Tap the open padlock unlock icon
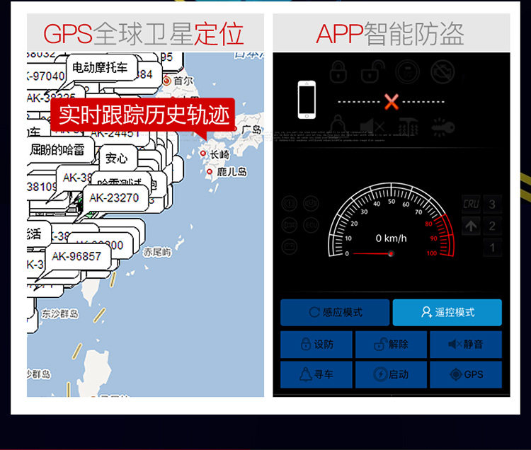531x450 pixels. [372, 71]
